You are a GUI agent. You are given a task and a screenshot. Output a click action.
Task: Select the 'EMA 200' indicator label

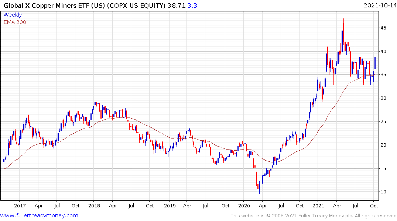[15, 22]
